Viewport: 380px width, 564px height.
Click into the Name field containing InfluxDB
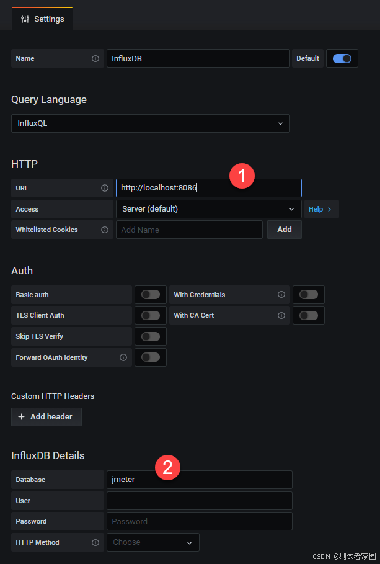pos(198,58)
